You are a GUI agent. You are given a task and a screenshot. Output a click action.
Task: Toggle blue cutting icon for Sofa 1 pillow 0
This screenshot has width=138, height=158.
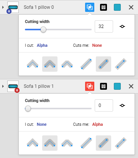coord(90,7)
